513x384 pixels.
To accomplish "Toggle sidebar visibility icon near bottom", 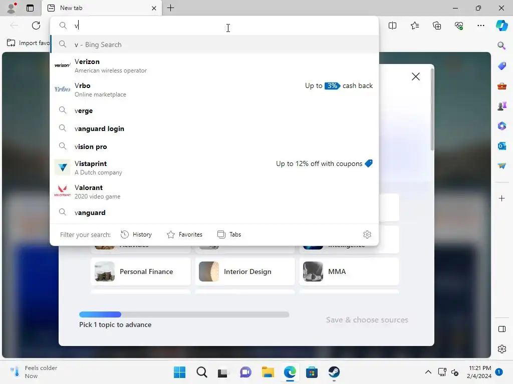I will (501, 329).
